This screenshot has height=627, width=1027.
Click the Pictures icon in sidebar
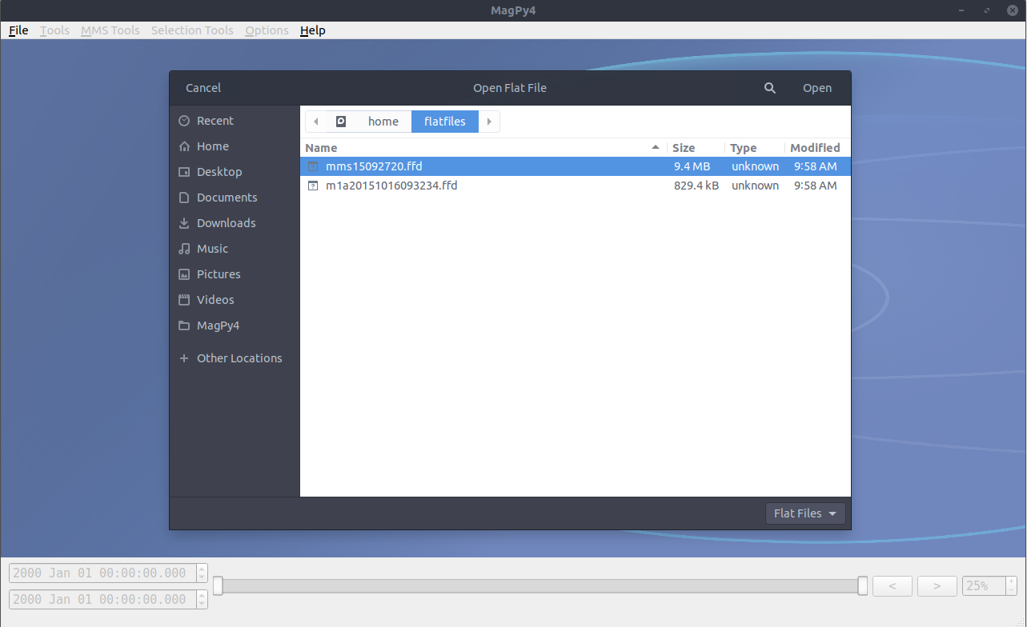point(184,274)
